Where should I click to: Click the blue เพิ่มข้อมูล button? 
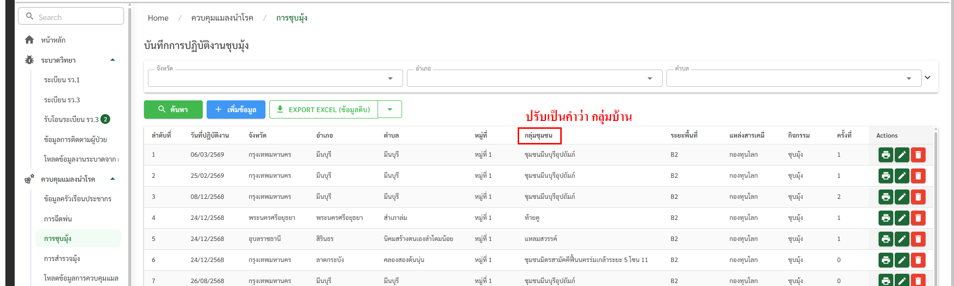tap(236, 110)
